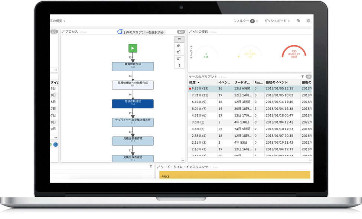Screen dimensions: 362x219
Task: Click the filter funnel in ケースのバリアント panel
Action: (303, 76)
